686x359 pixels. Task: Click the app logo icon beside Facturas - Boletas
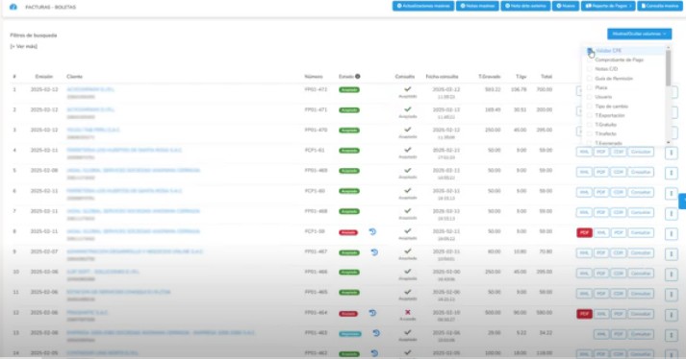(x=13, y=7)
